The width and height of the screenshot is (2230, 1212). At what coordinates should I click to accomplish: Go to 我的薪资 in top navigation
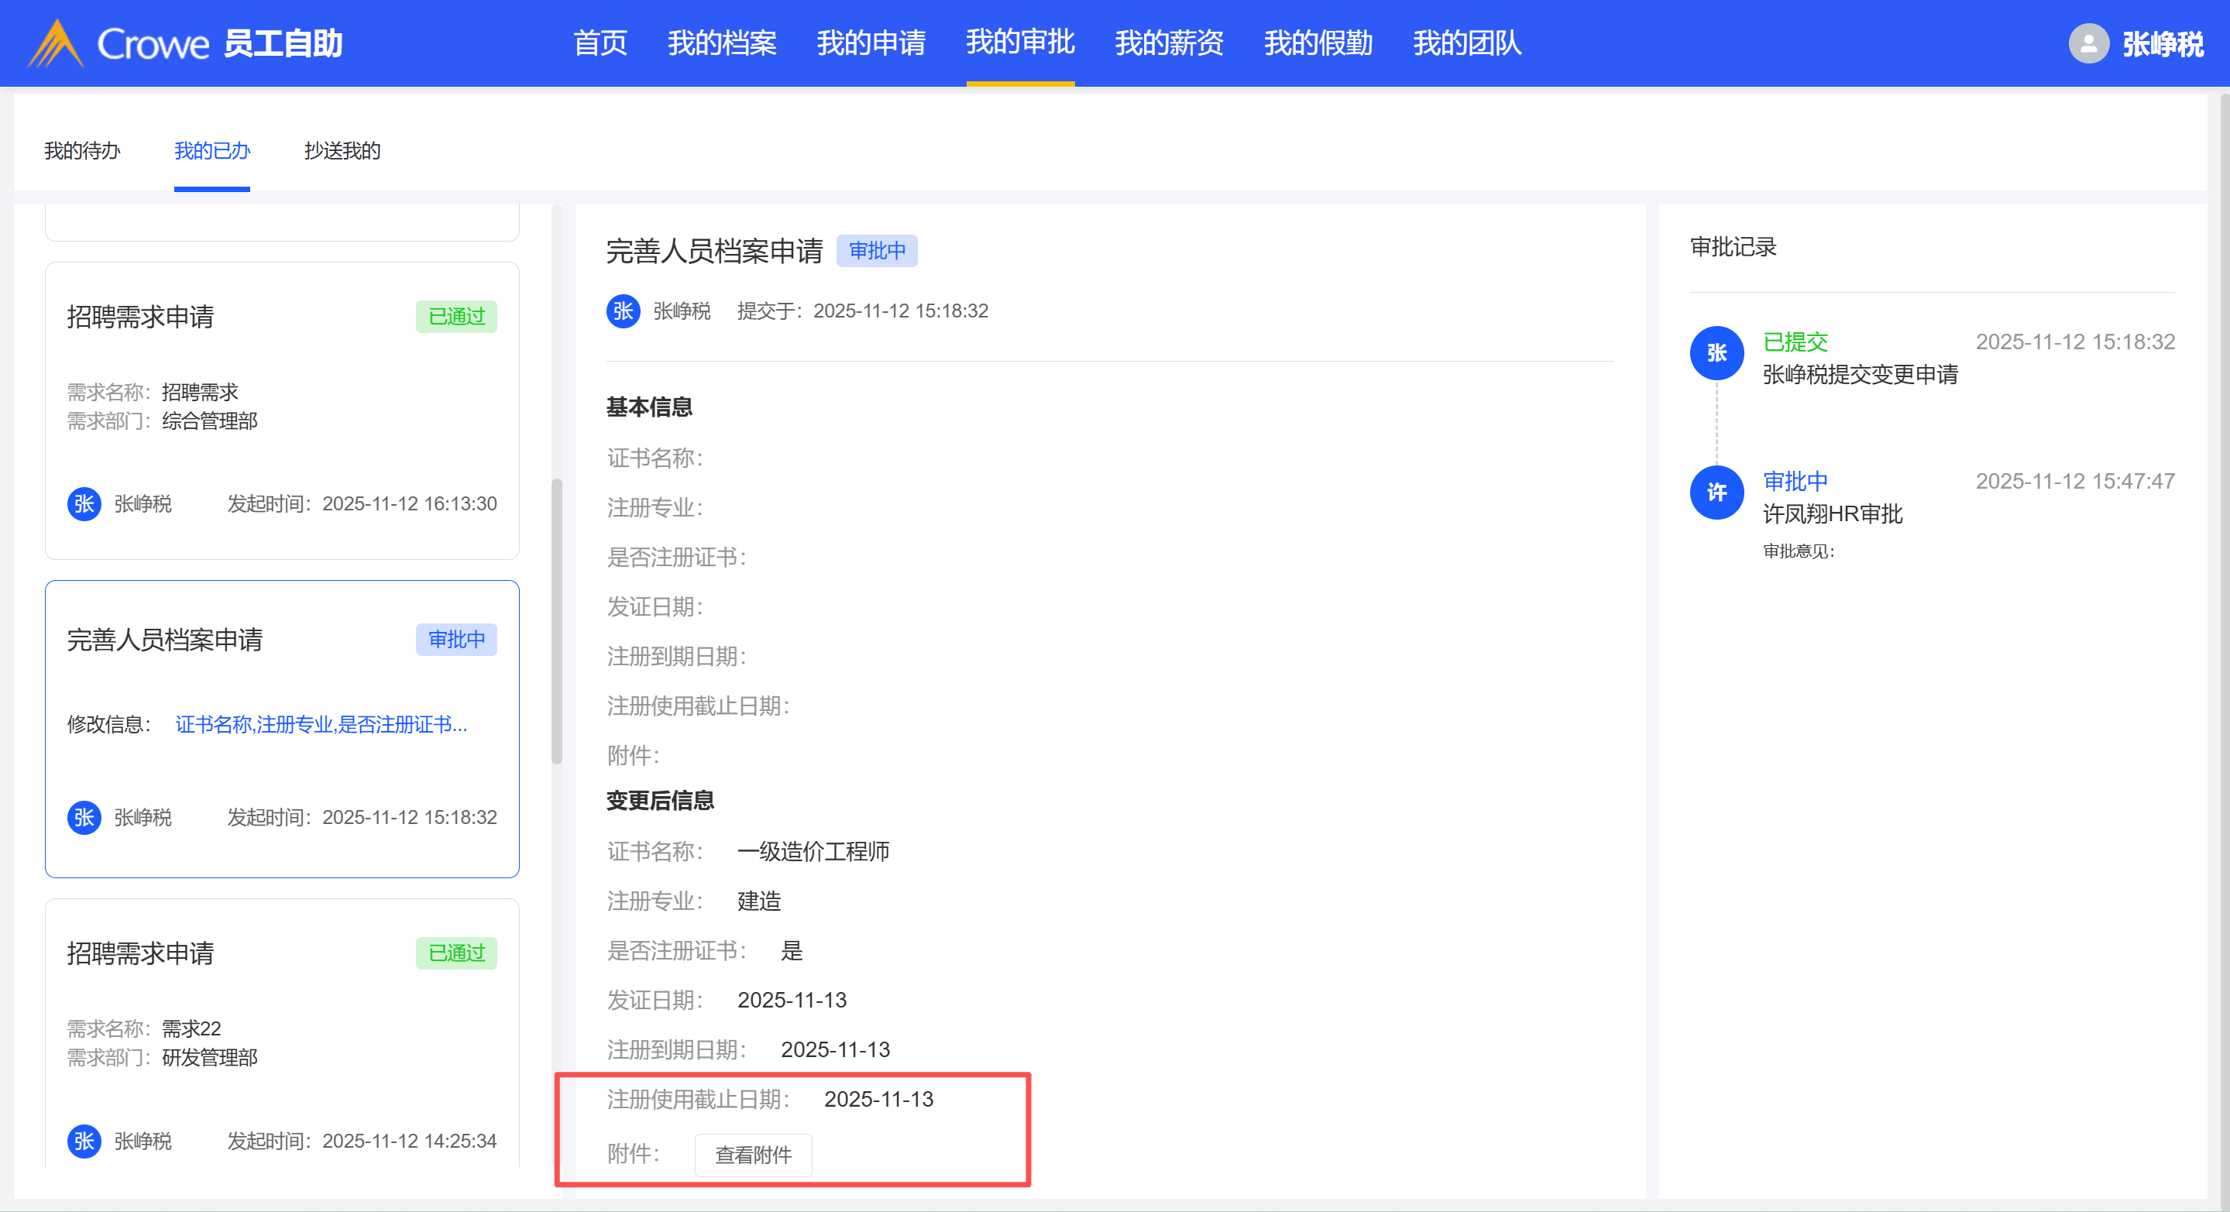1169,43
